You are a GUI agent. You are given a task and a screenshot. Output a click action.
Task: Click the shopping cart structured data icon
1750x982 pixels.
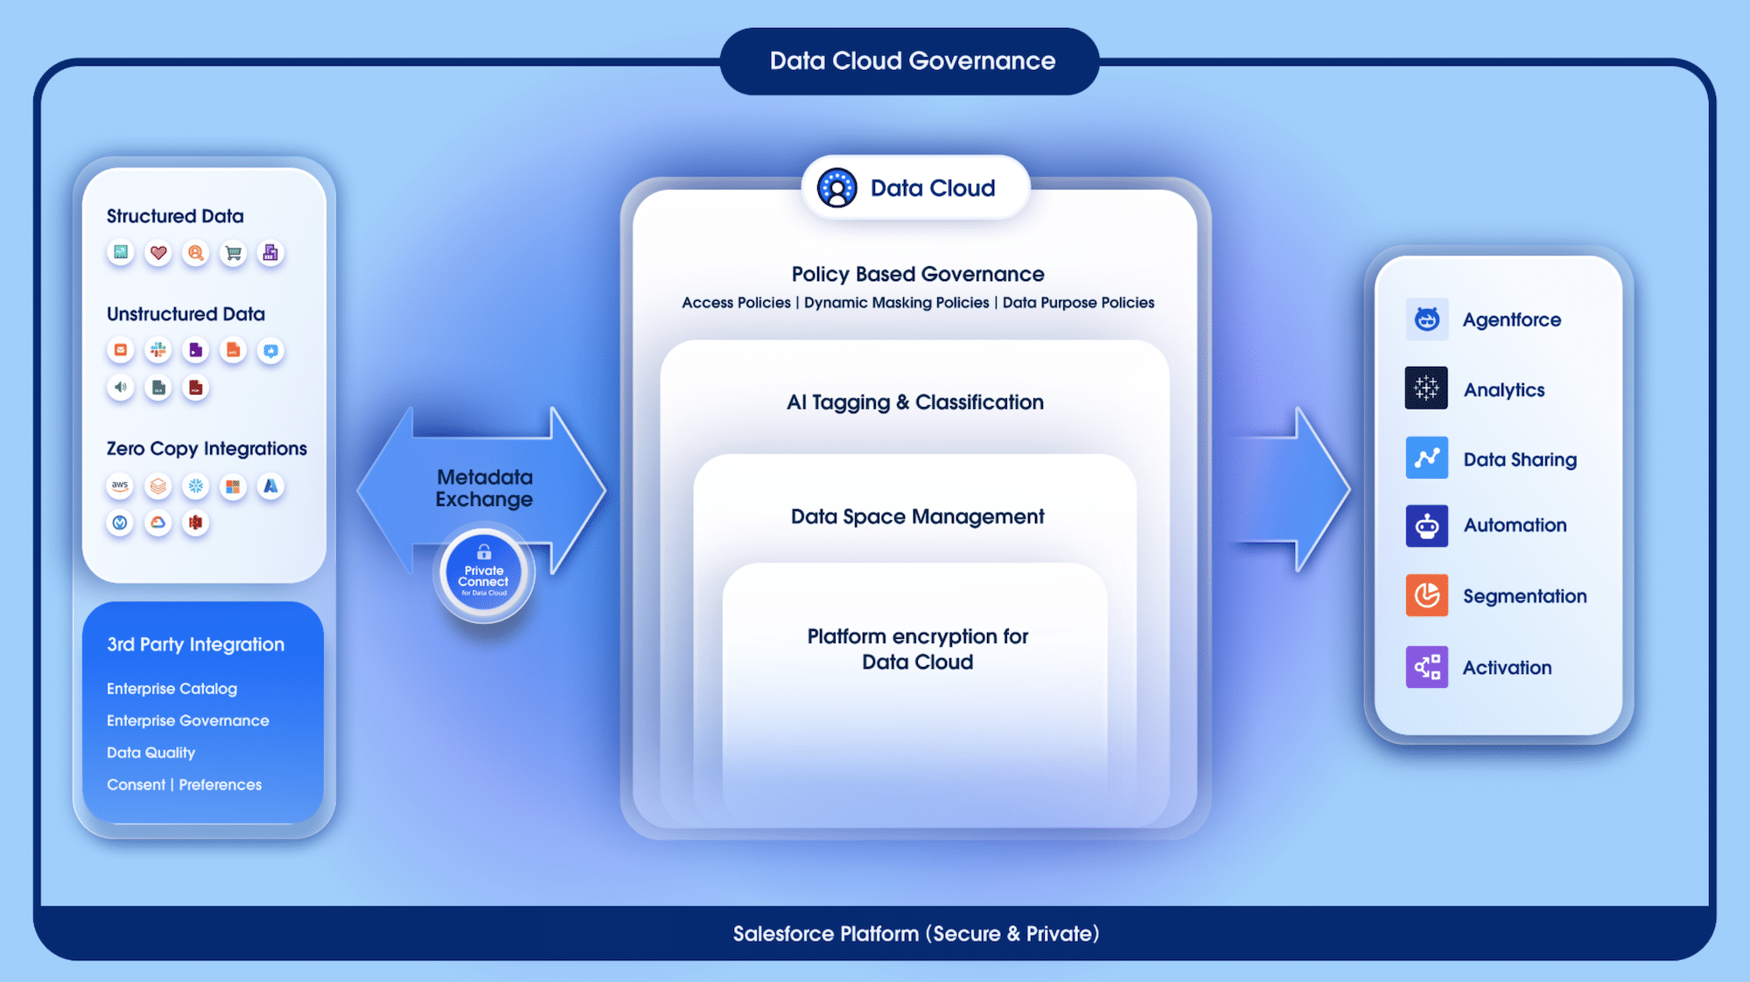pos(233,253)
